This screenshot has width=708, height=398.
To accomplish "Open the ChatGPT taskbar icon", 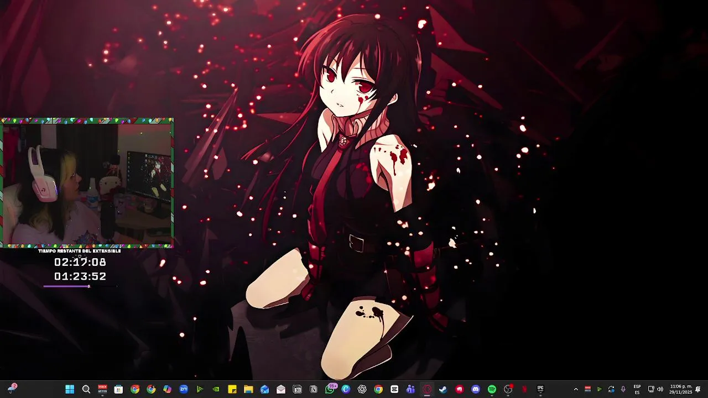I will coord(362,389).
